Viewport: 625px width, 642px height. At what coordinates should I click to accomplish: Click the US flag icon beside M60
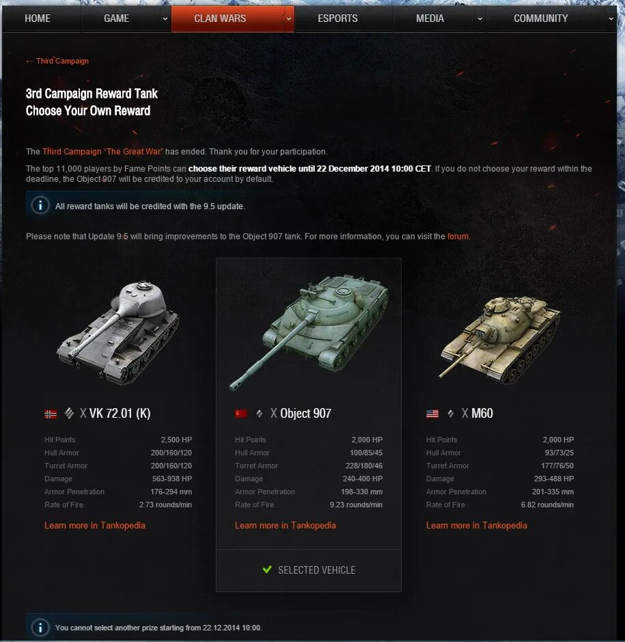click(x=432, y=414)
